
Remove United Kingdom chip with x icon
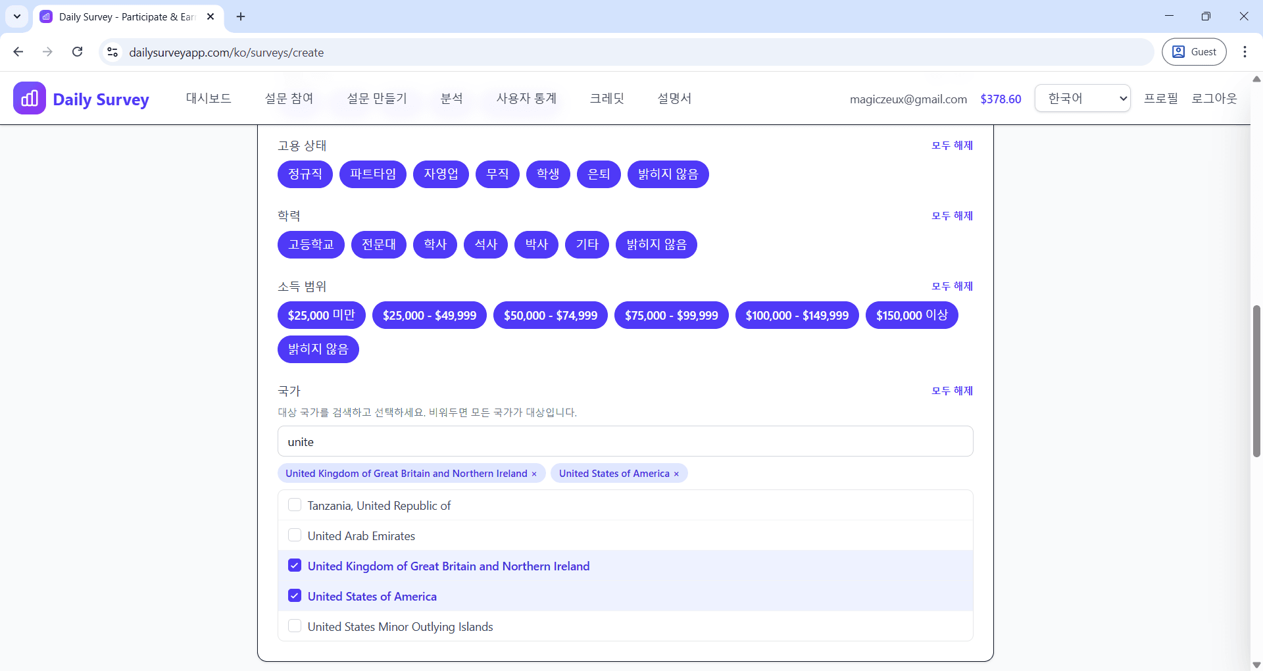tap(534, 474)
